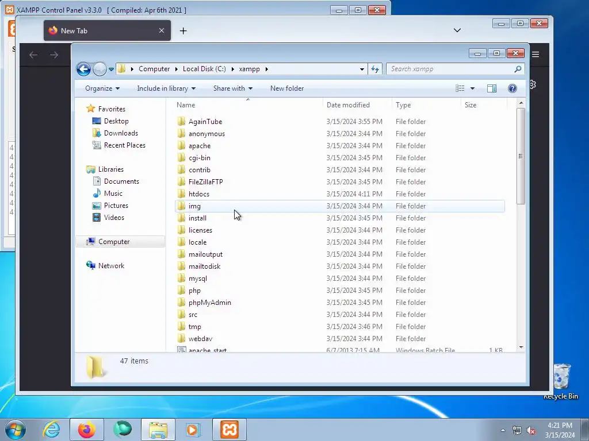This screenshot has width=589, height=441.
Task: Select the AgainTube folder icon
Action: point(181,121)
